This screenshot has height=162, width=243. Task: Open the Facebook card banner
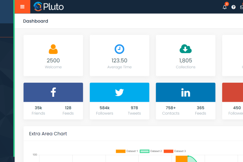(x=53, y=92)
